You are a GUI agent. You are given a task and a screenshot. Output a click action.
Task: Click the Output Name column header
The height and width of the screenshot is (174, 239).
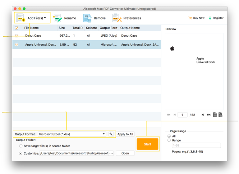(x=130, y=28)
